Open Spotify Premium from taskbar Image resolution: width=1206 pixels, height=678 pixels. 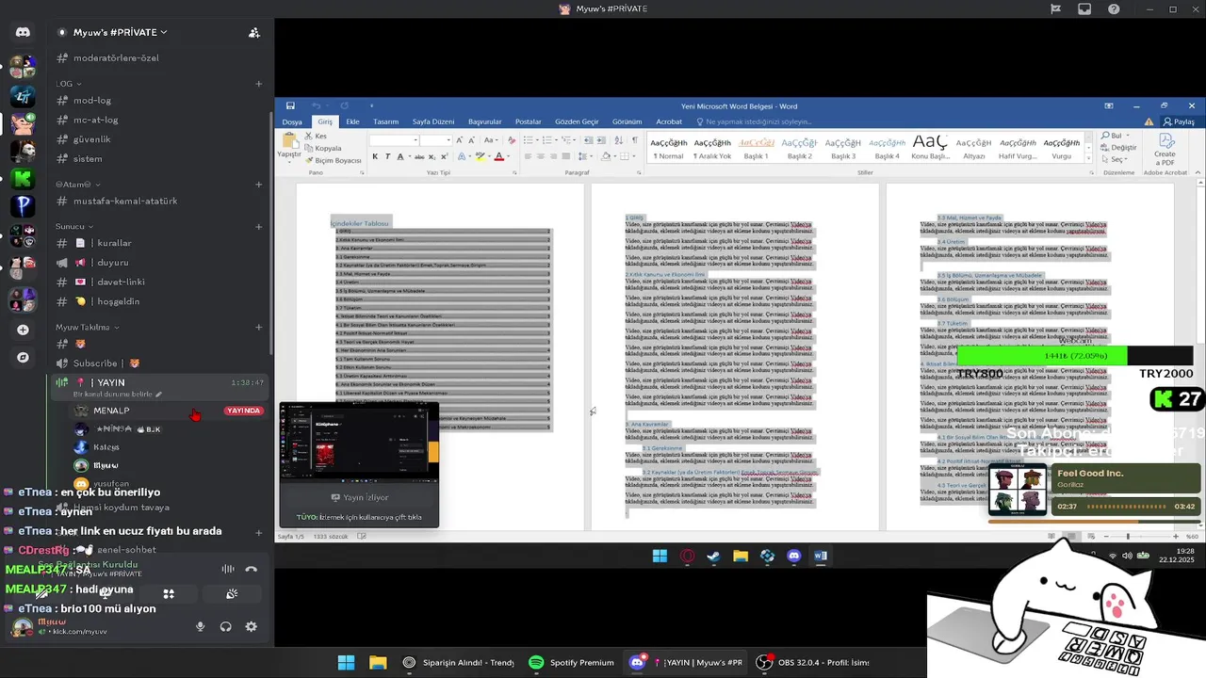[571, 662]
